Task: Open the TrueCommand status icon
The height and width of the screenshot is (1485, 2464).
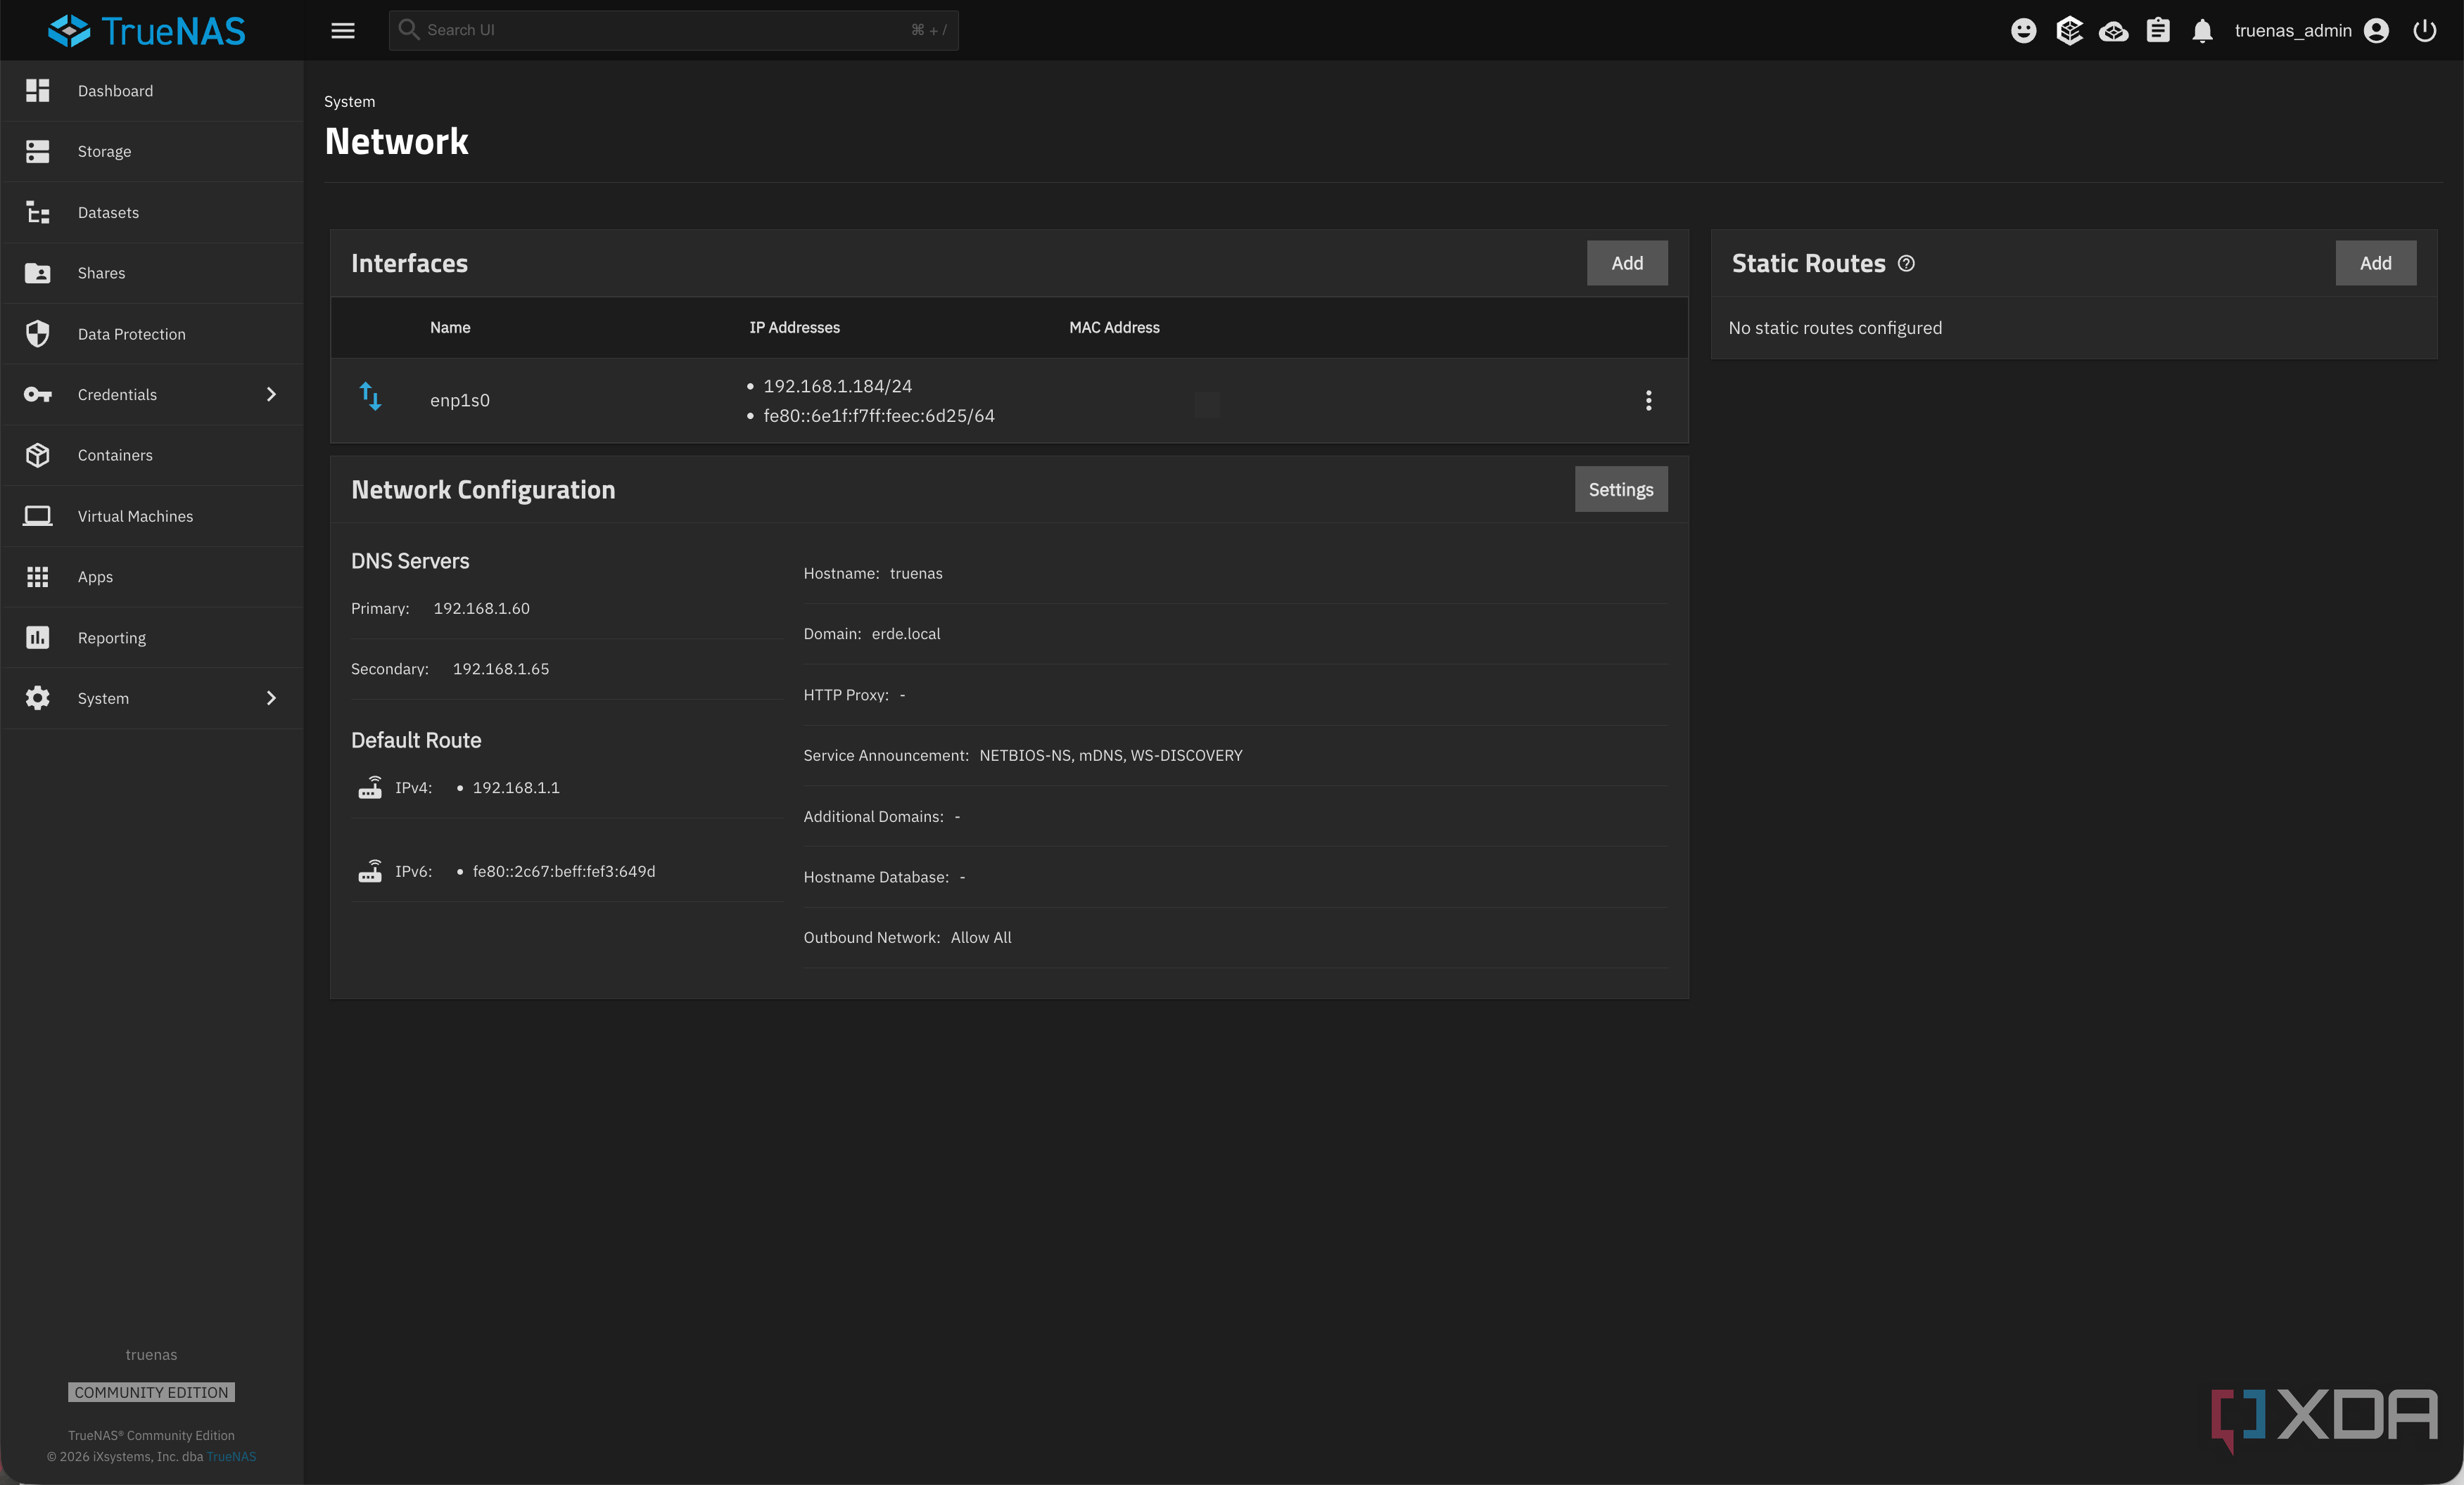Action: [x=2069, y=30]
